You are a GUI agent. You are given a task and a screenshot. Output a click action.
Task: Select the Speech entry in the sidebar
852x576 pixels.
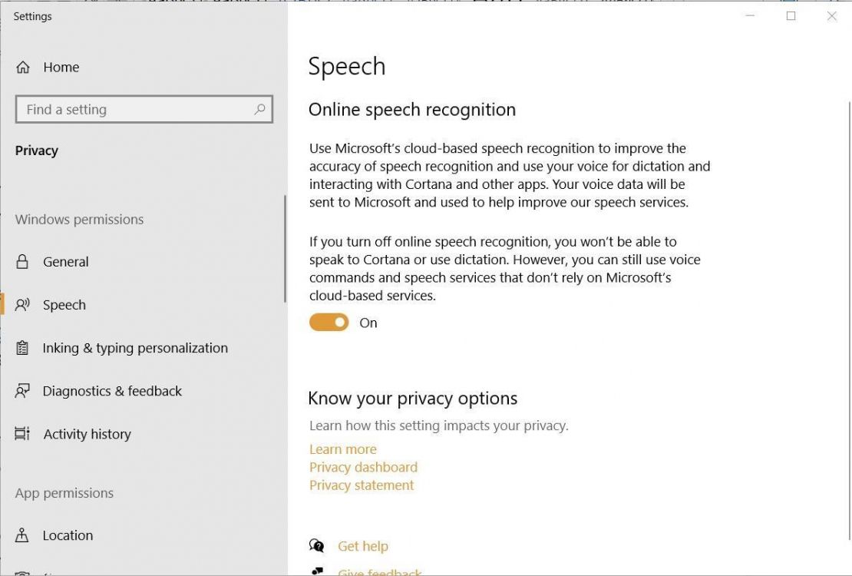(x=64, y=305)
